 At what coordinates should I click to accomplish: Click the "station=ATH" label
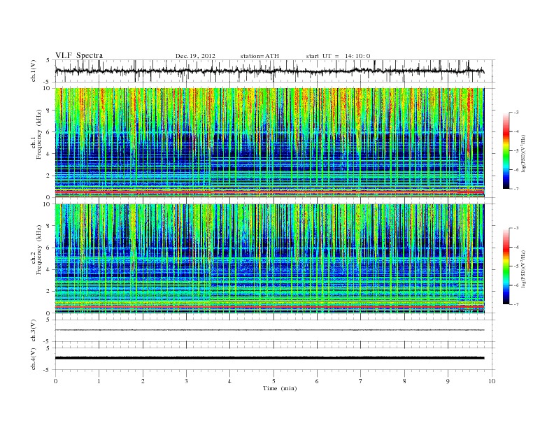point(260,56)
